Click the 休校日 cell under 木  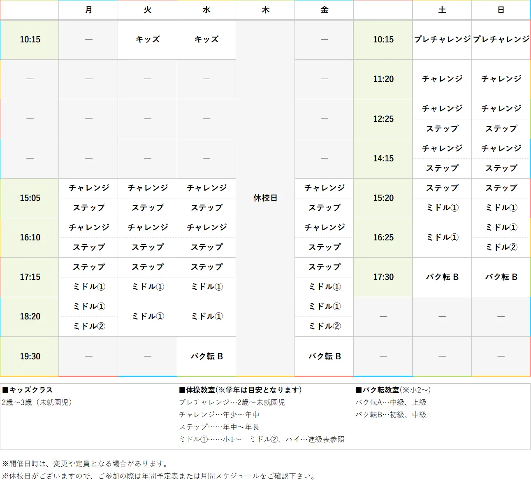click(x=265, y=198)
